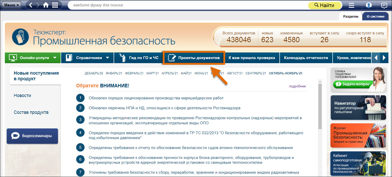Click the вступают в силу 26 counter
This screenshot has height=177, width=392.
click(325, 37)
